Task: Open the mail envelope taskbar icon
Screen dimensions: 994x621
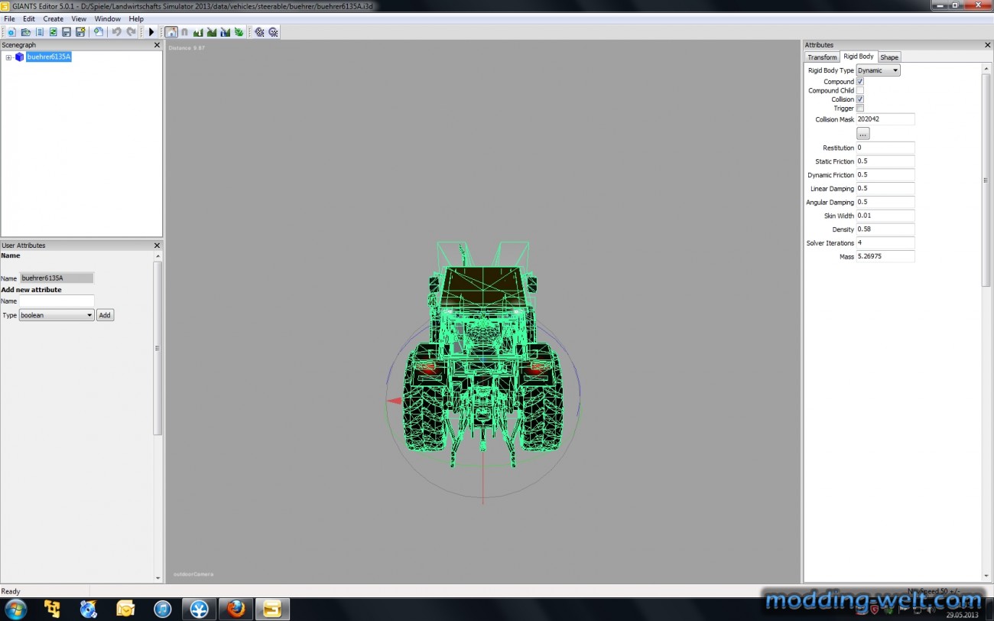Action: [125, 609]
